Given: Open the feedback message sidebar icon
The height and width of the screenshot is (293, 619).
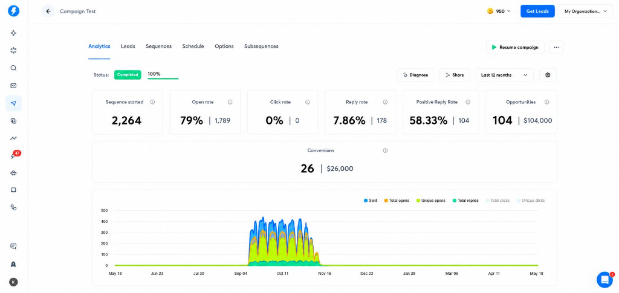Looking at the screenshot, I should [13, 246].
